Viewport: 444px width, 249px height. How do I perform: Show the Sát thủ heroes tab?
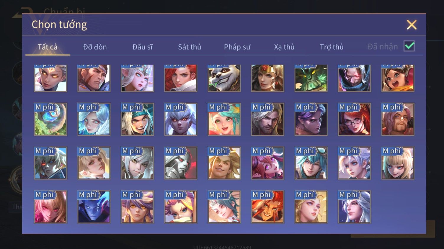tap(190, 47)
